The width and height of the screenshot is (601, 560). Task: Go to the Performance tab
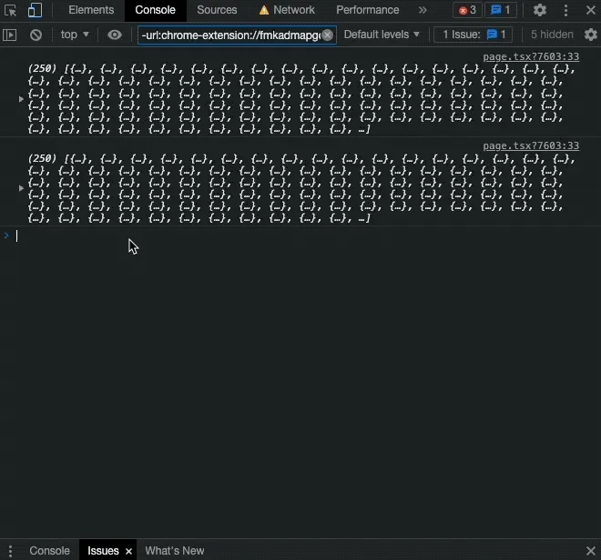(368, 10)
